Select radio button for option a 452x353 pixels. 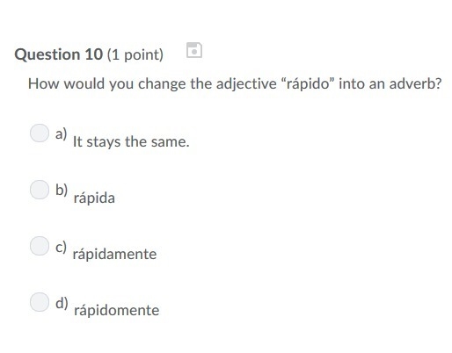tap(40, 133)
